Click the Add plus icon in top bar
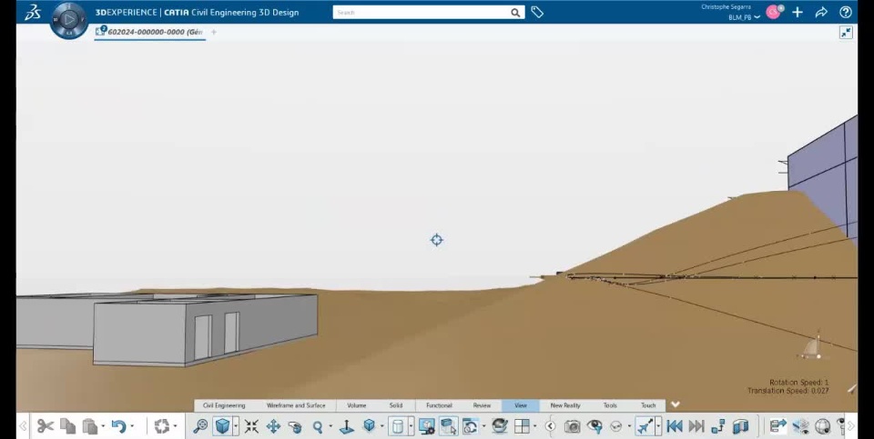The height and width of the screenshot is (439, 874). click(798, 12)
